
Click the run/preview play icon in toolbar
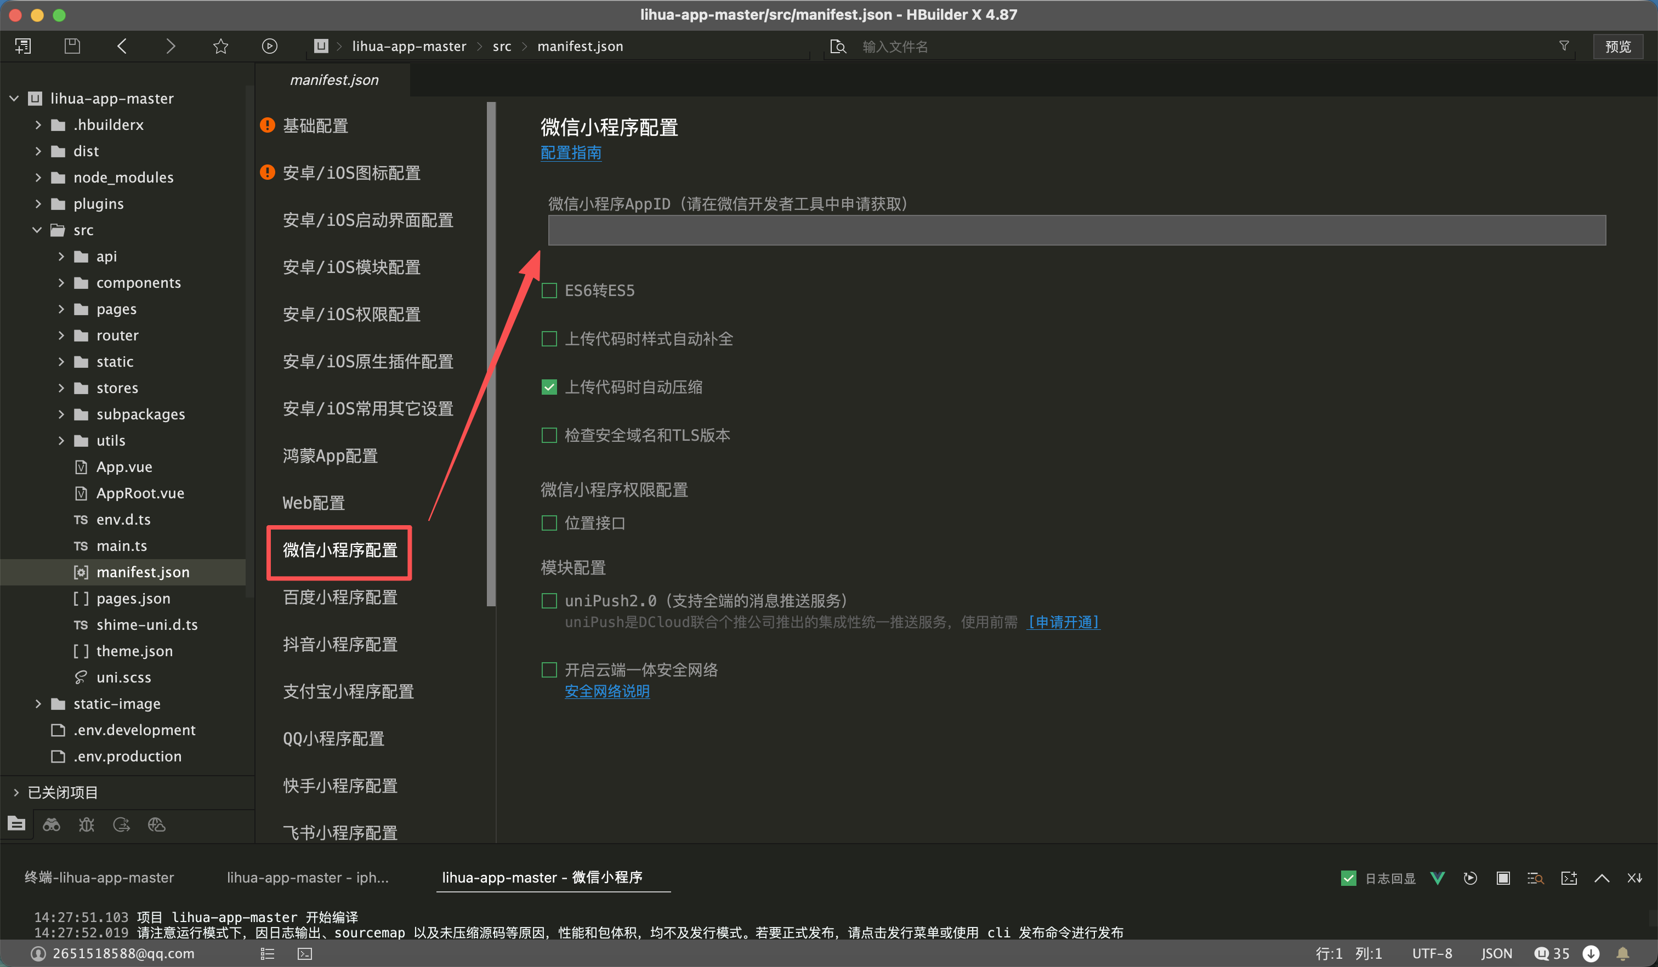[x=269, y=46]
